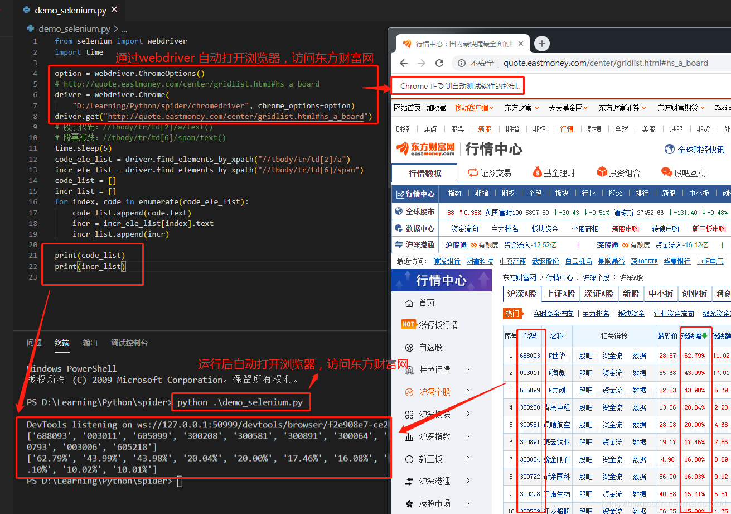Viewport: 731px width, 514px height.
Task: Select the 行情中心 Chrome browser tab
Action: click(462, 44)
